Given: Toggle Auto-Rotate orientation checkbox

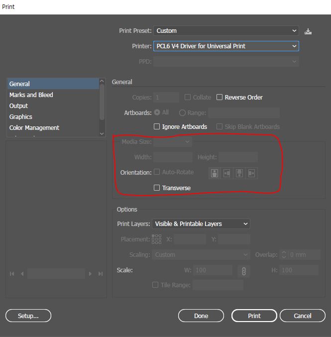Looking at the screenshot, I should 157,172.
